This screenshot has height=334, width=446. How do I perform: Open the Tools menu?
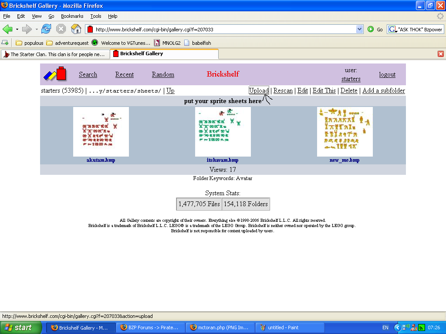click(95, 16)
